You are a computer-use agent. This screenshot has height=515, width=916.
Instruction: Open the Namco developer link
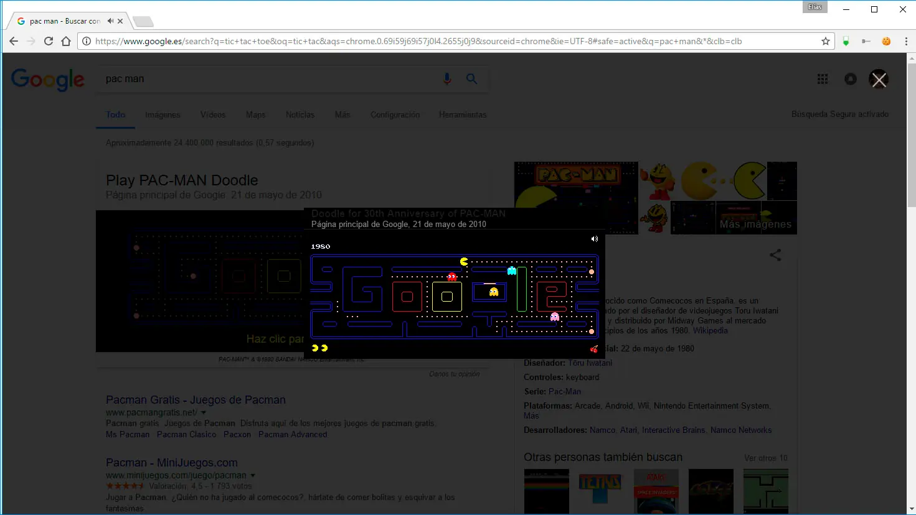(x=602, y=430)
